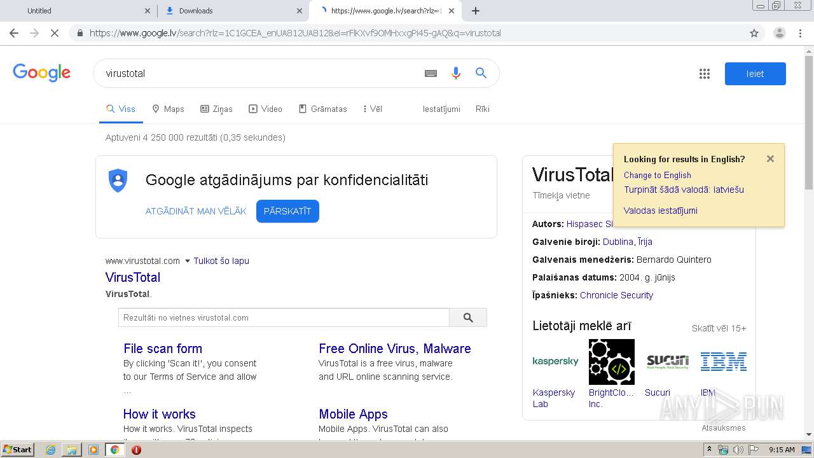Open media player from taskbar
The image size is (814, 458).
click(93, 450)
